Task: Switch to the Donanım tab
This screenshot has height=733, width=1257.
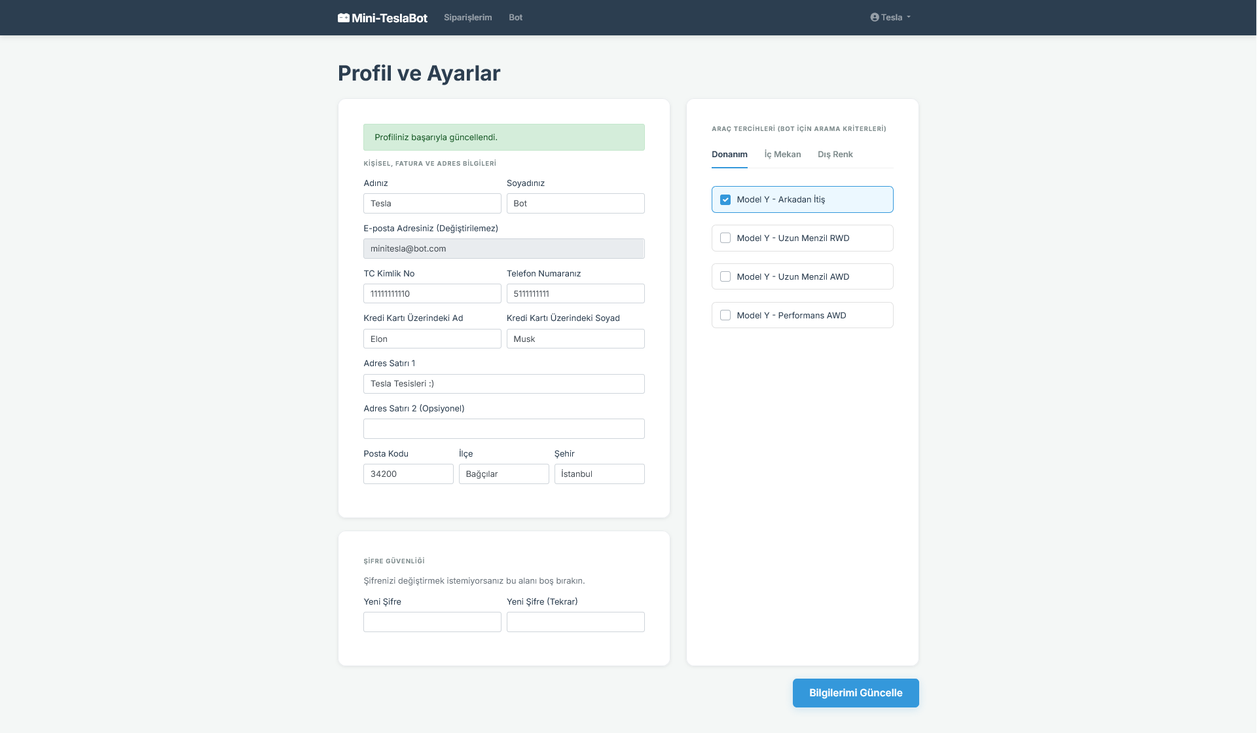Action: point(729,155)
